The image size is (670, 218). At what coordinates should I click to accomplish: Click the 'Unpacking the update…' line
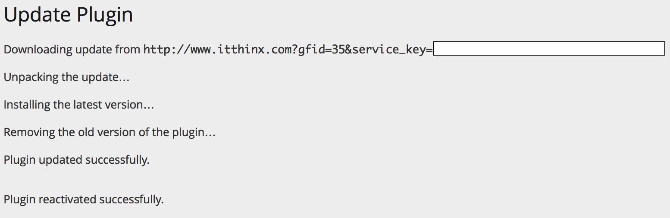(67, 78)
